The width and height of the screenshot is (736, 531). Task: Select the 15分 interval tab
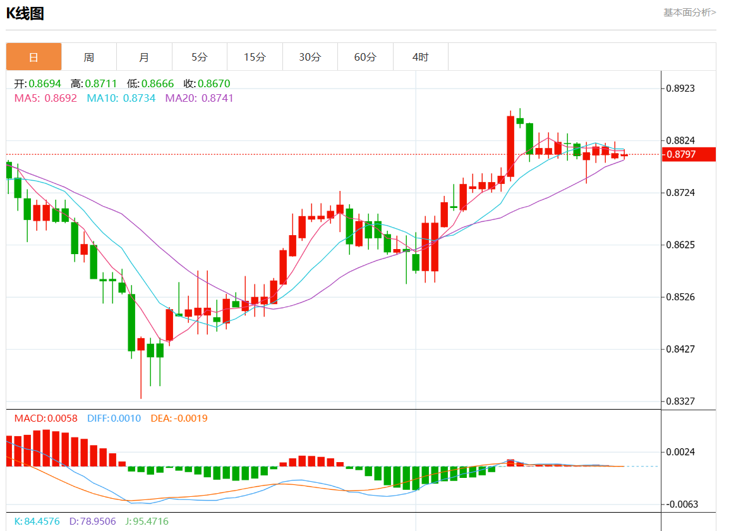tap(255, 57)
